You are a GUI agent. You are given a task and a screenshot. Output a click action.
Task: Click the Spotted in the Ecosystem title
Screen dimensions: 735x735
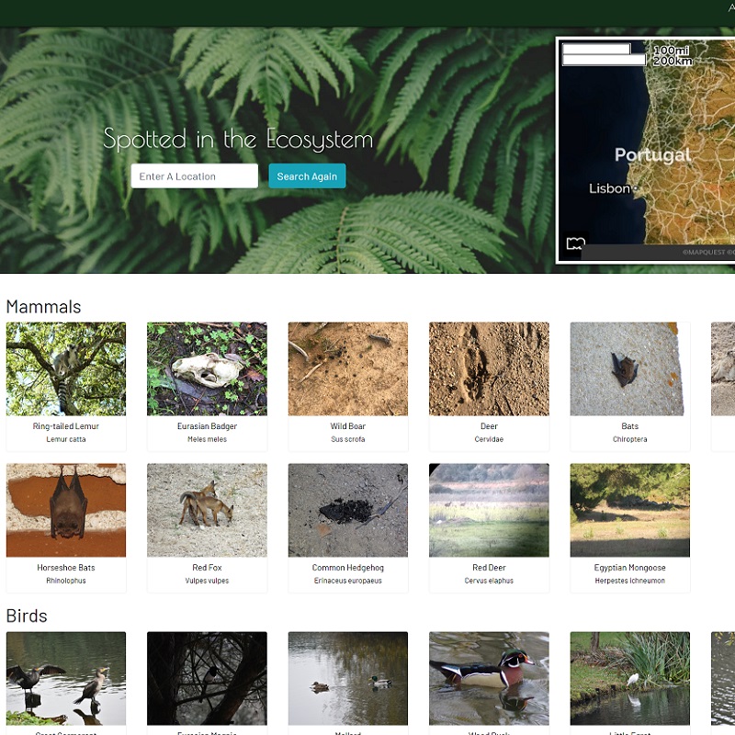(x=238, y=140)
